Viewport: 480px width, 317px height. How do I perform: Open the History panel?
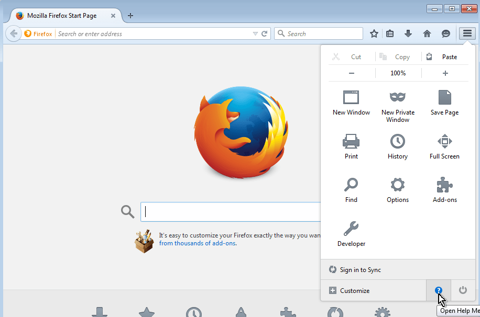[398, 142]
